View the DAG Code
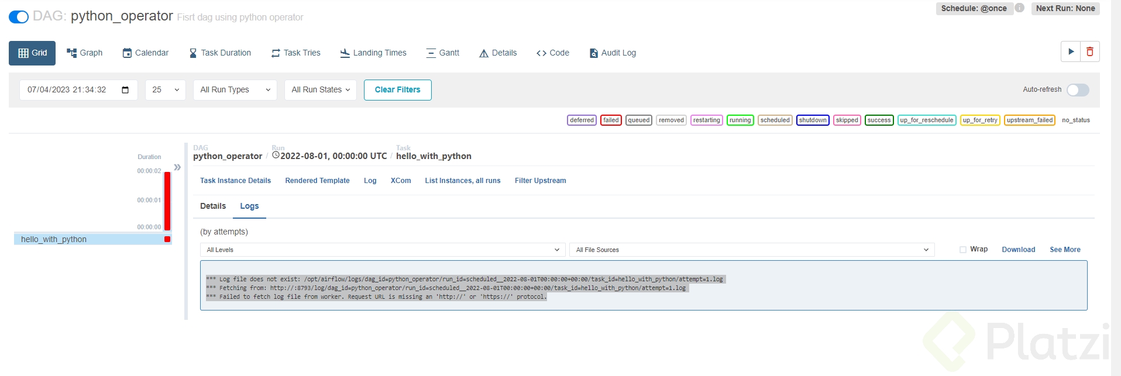1121x376 pixels. pos(553,53)
